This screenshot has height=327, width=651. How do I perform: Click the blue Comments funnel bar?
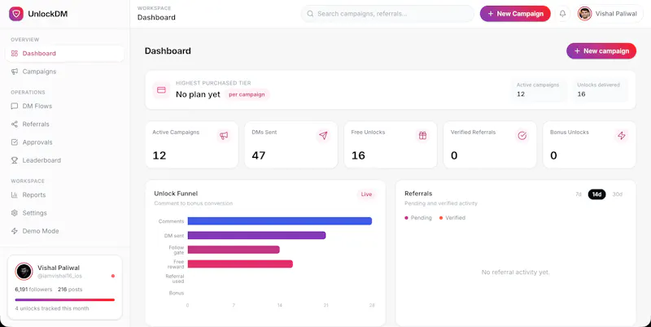[x=279, y=221]
